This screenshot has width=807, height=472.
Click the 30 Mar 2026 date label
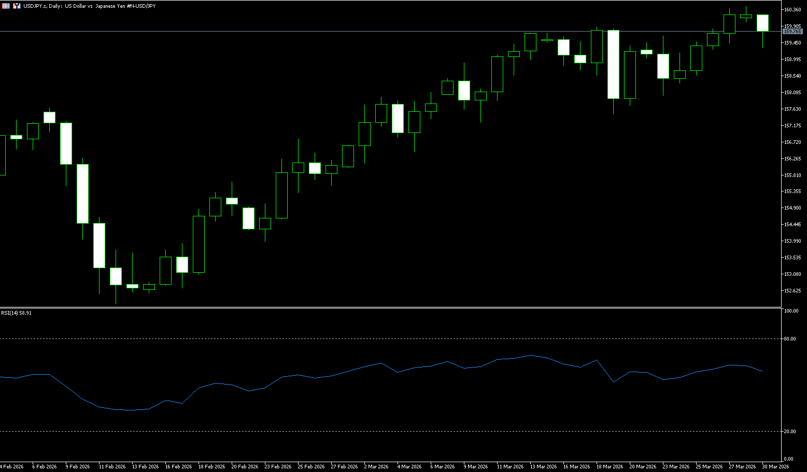(x=775, y=467)
